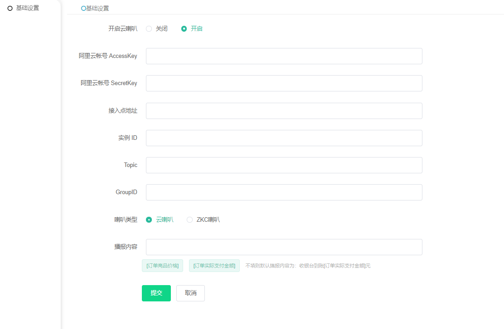Click the teal circle icon in the page header
The width and height of the screenshot is (504, 329).
tap(83, 8)
